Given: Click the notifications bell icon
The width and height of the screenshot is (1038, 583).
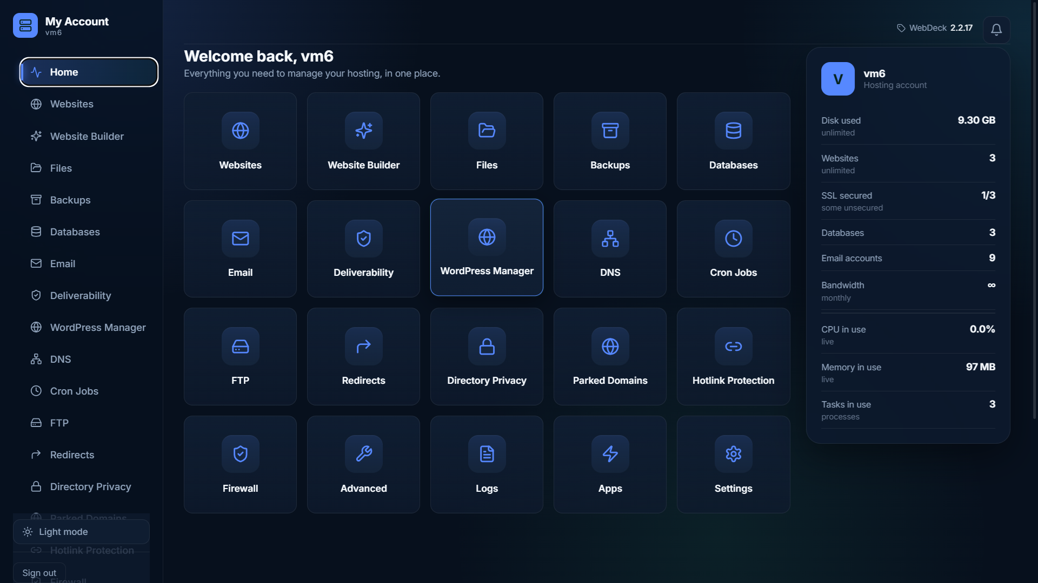Looking at the screenshot, I should click(x=996, y=30).
